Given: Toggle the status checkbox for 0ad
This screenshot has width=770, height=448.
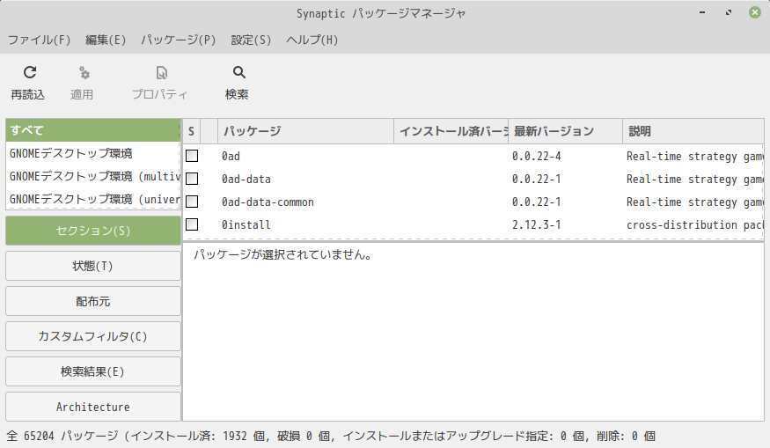Looking at the screenshot, I should tap(192, 156).
